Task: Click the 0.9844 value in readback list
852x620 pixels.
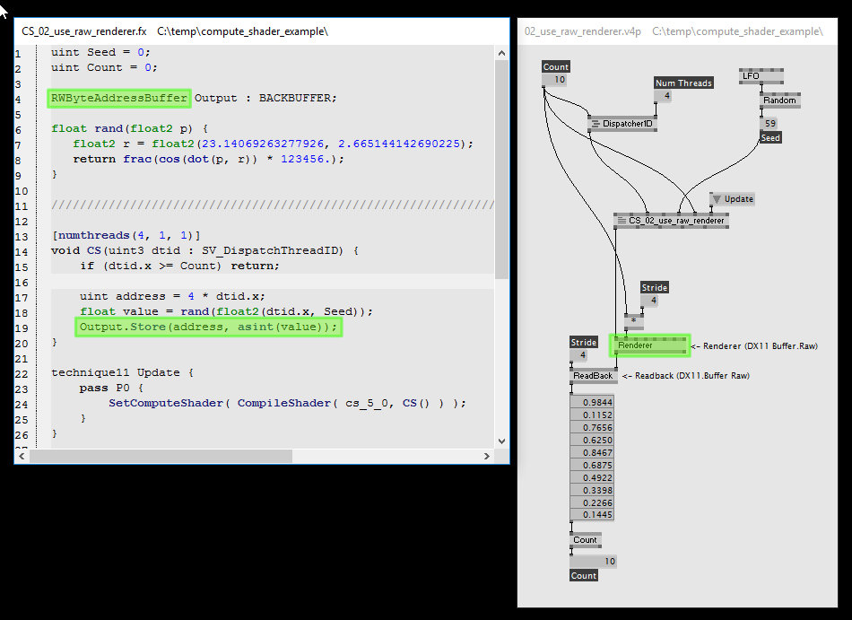Action: pos(593,403)
